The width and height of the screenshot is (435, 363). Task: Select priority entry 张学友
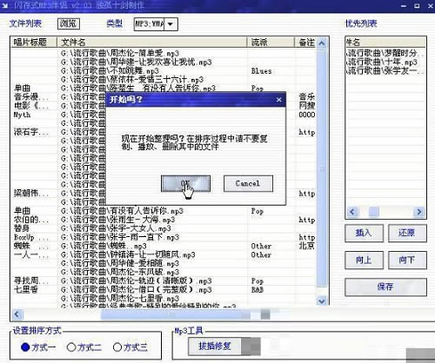coord(385,70)
